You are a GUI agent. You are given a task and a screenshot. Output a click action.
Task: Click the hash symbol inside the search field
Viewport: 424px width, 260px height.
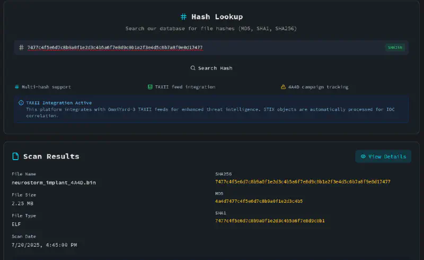click(x=21, y=47)
